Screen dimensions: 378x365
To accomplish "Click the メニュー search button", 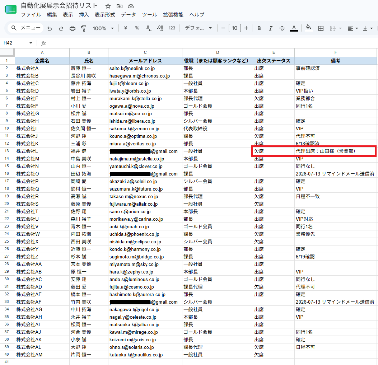I will pyautogui.click(x=25, y=28).
